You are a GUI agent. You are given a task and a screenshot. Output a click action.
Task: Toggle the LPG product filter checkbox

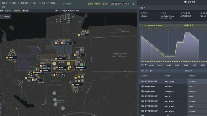[x=0, y=7]
